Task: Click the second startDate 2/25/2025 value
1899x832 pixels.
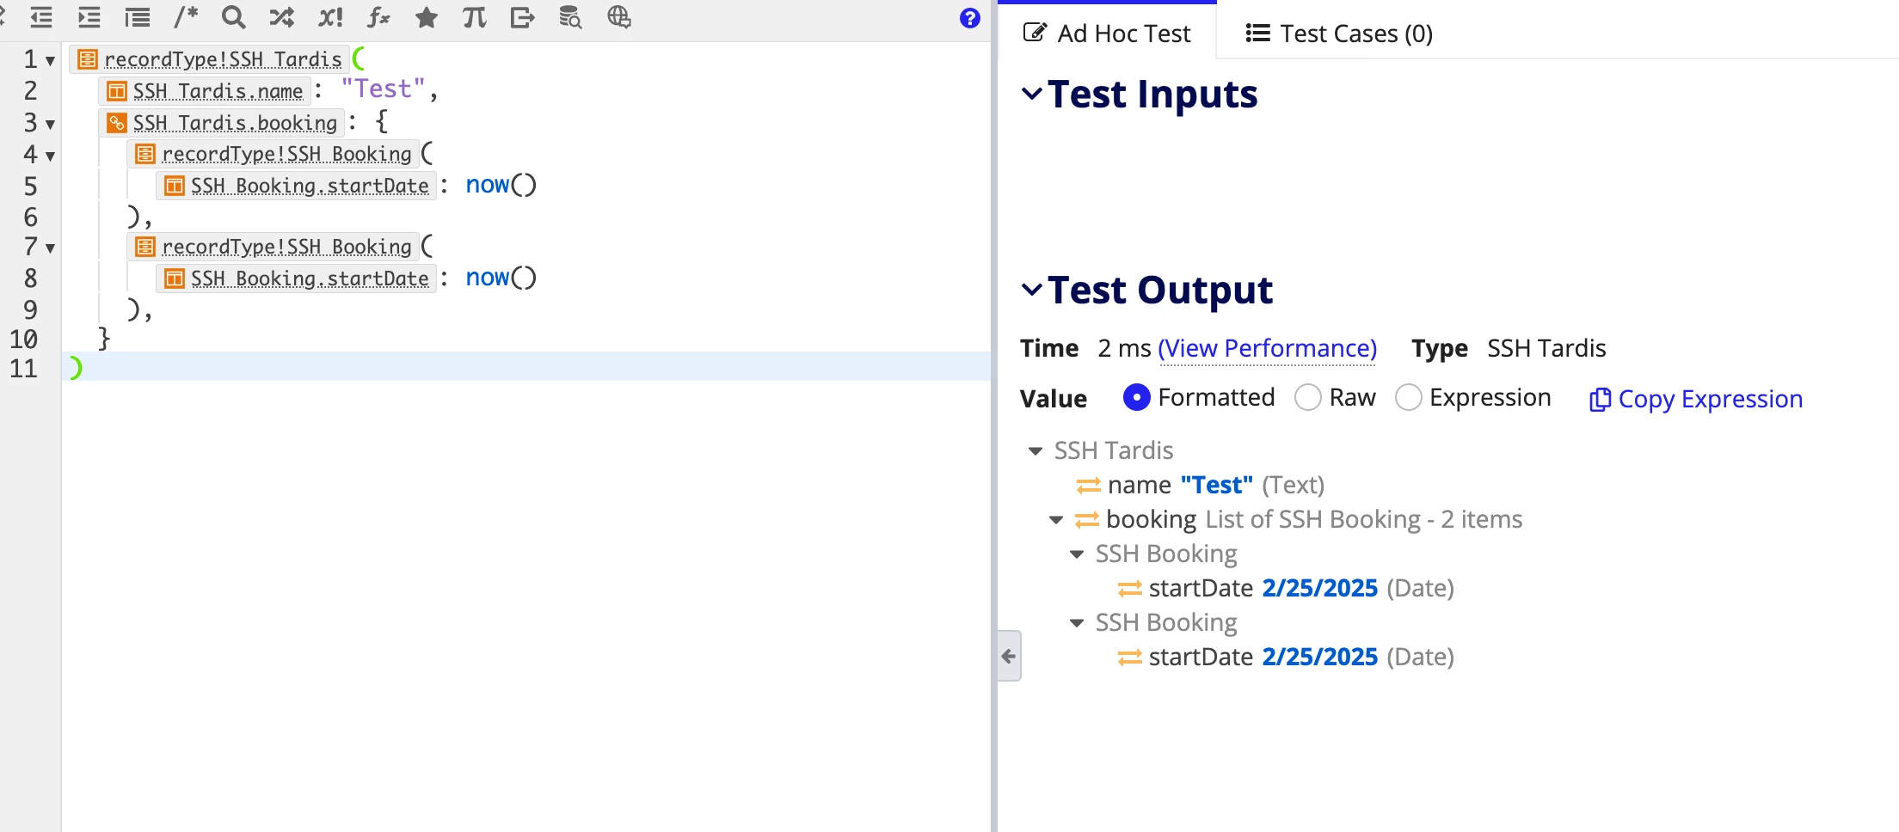Action: click(x=1319, y=657)
